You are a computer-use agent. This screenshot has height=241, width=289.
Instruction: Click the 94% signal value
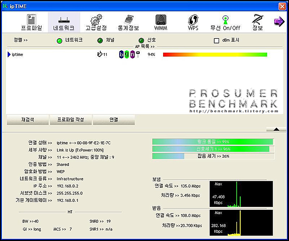(x=151, y=55)
